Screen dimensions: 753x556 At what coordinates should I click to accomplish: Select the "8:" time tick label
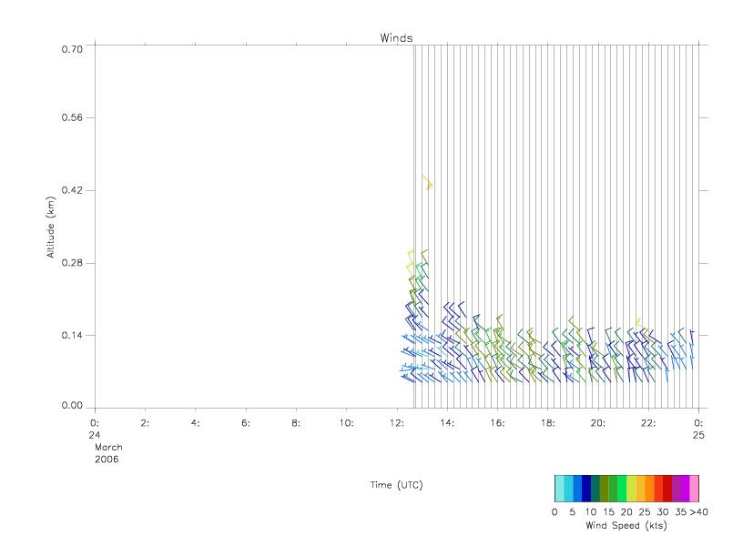pyautogui.click(x=296, y=423)
